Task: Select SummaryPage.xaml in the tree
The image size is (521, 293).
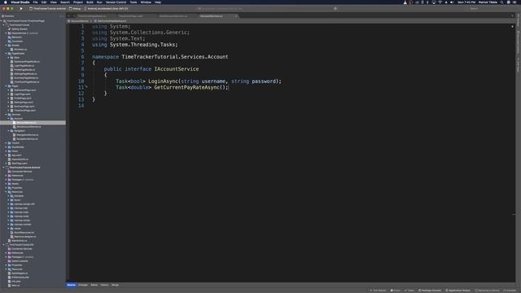Action: (x=24, y=107)
